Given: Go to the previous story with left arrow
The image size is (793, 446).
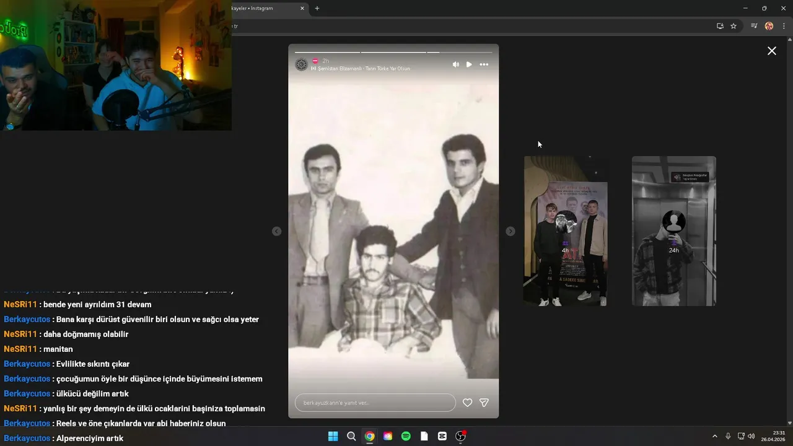Looking at the screenshot, I should pyautogui.click(x=277, y=231).
